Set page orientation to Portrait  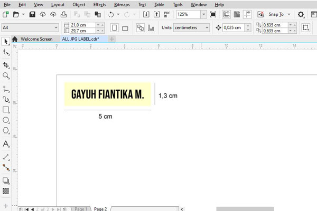115,27
